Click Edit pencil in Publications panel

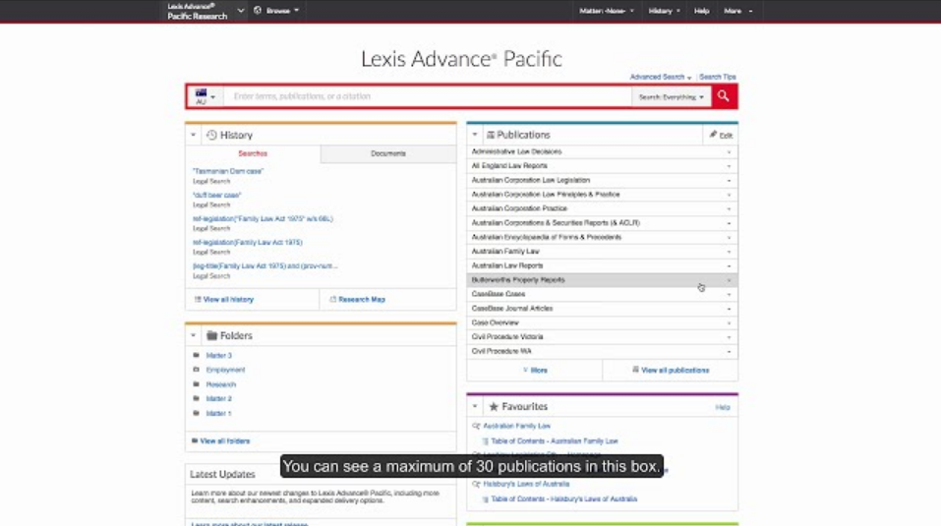(x=721, y=135)
